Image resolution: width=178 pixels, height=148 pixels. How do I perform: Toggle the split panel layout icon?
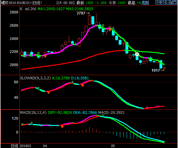tap(168, 2)
